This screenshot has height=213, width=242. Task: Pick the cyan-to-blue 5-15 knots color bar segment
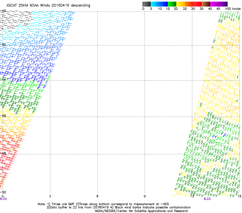159,4
